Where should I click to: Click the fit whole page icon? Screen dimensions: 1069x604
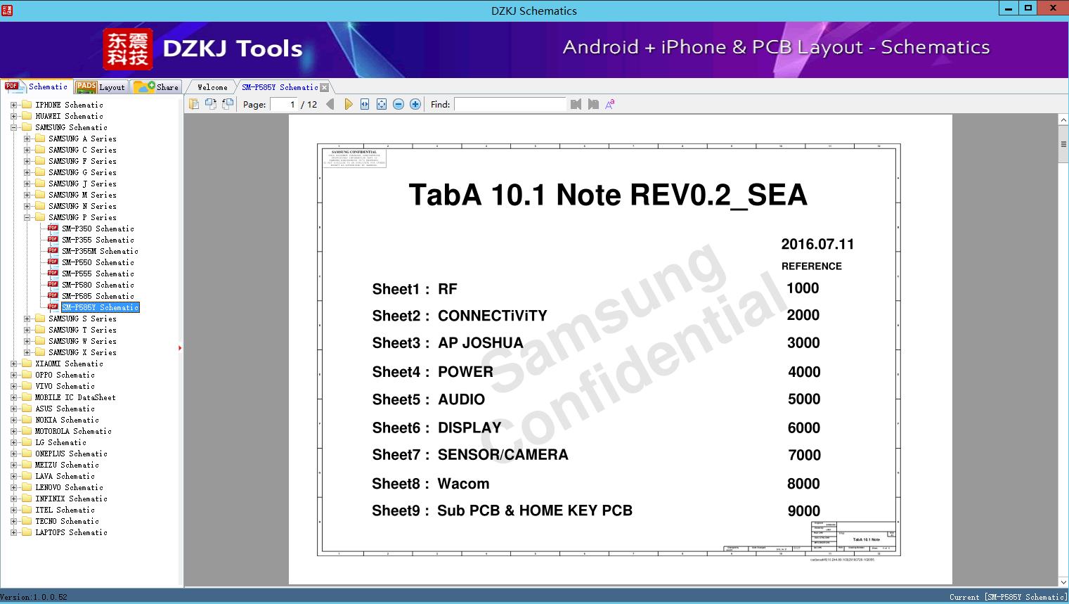[382, 104]
